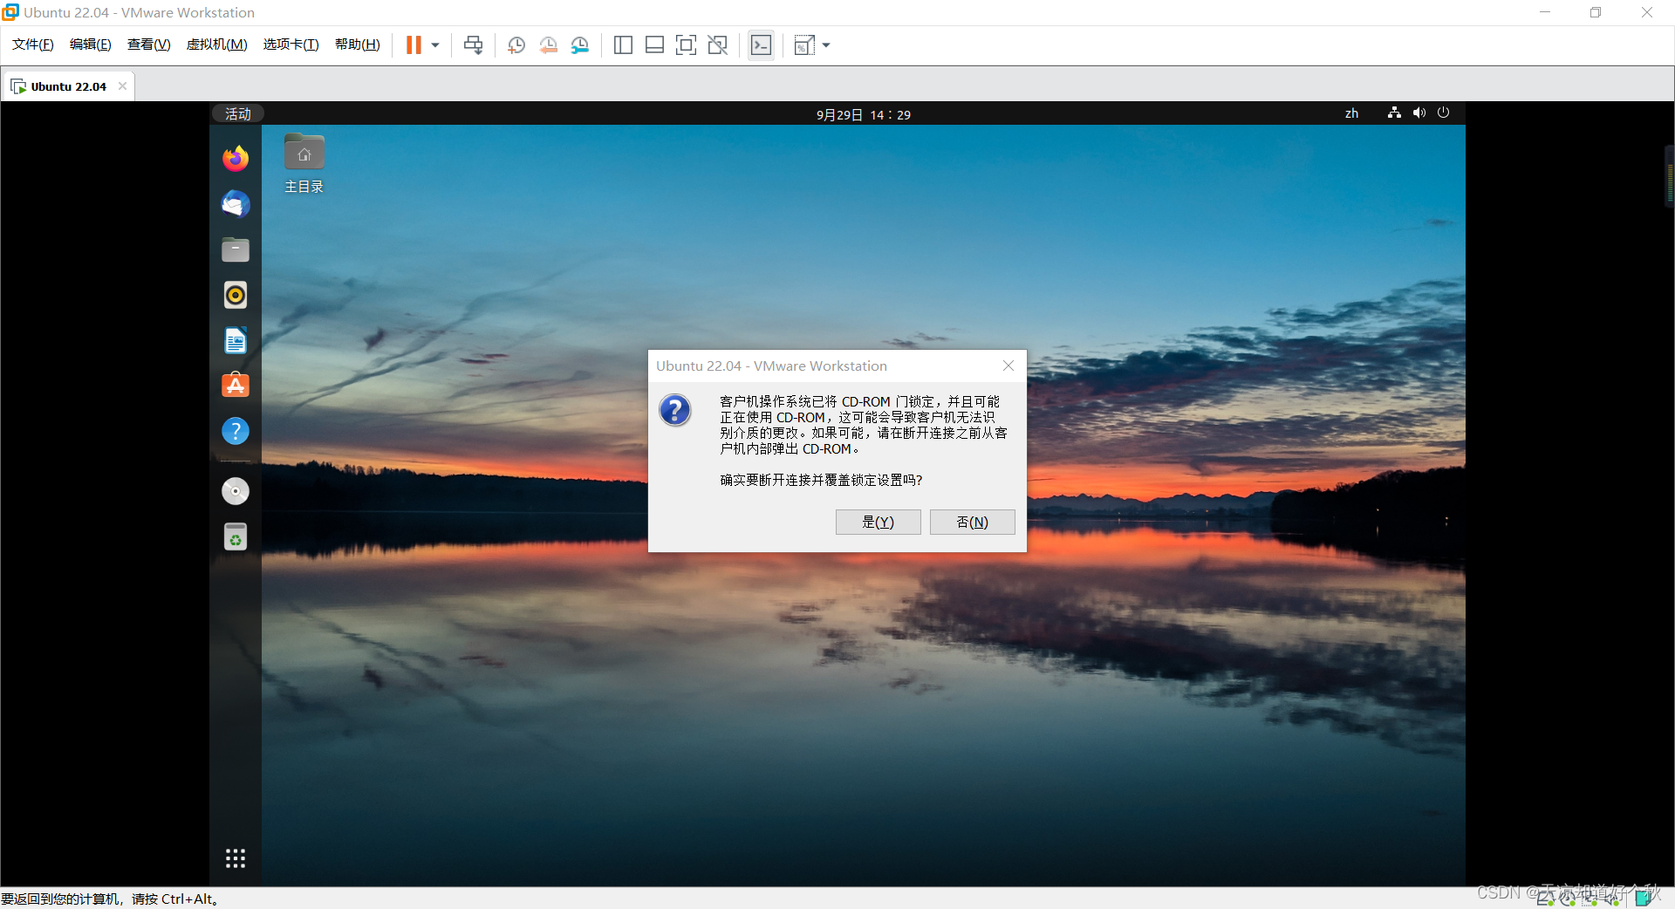Take a snapshot of this virtual machine

point(516,45)
